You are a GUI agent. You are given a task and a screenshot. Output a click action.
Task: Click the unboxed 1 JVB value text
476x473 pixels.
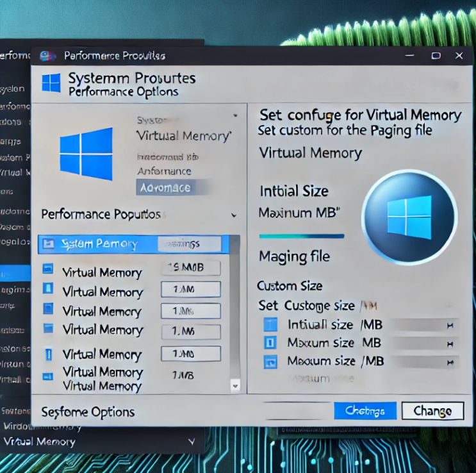click(x=183, y=376)
